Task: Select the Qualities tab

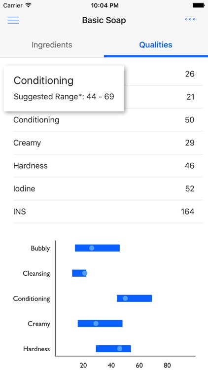Action: (x=156, y=45)
